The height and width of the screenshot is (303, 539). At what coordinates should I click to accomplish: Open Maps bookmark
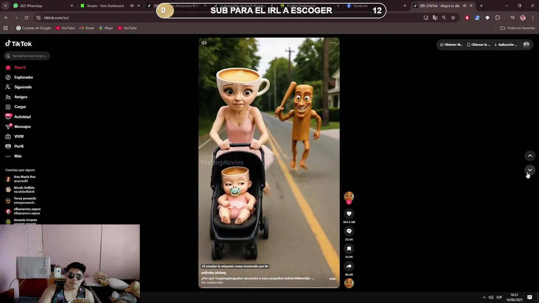[106, 28]
